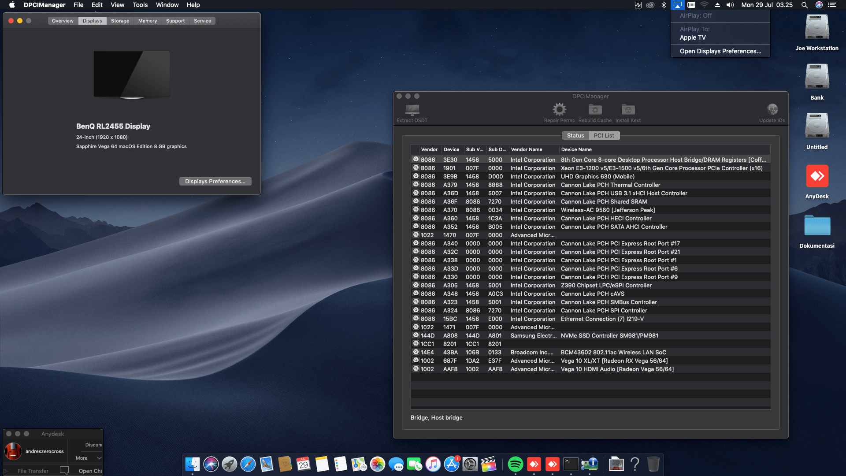
Task: Select the BCM43602 802.11ac Wireless LAN SoC row
Action: pos(591,352)
